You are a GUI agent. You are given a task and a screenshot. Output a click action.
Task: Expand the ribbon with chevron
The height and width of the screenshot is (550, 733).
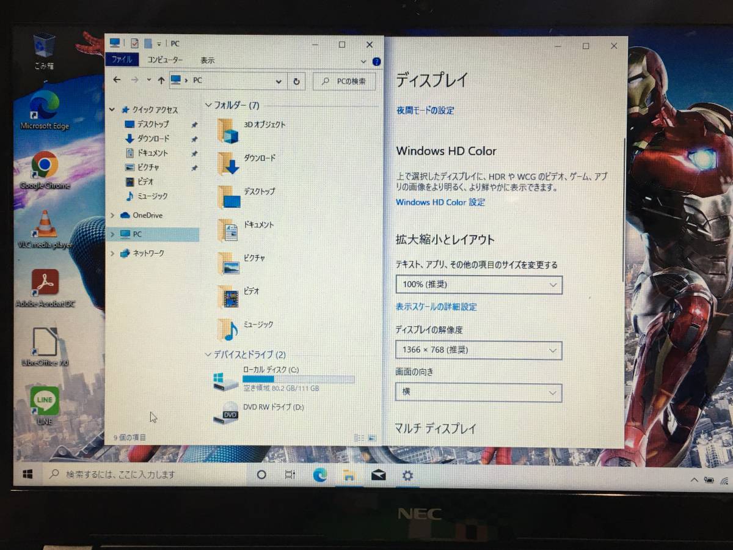[x=363, y=62]
